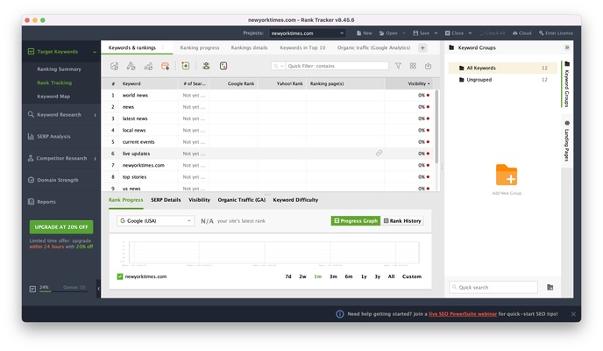603x351 pixels.
Task: Open the Google (USA) search engine dropdown
Action: pyautogui.click(x=155, y=221)
